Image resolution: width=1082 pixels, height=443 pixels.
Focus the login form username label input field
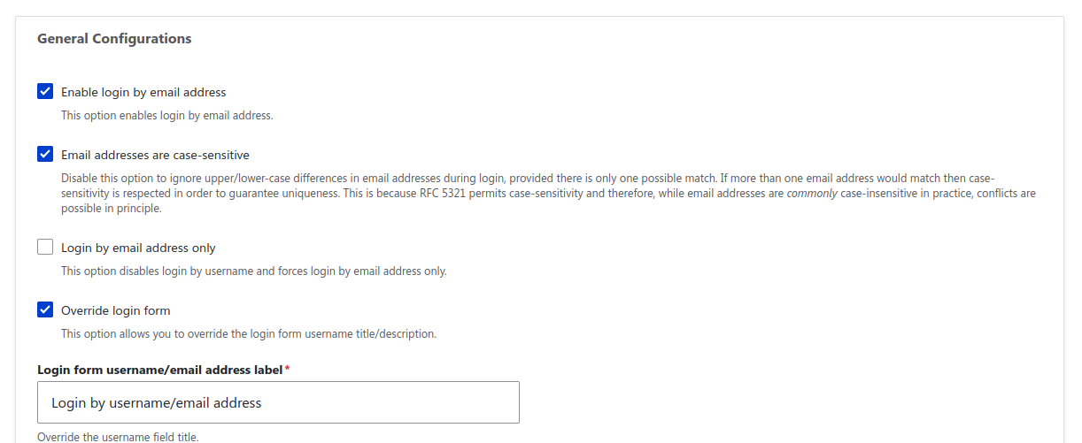[278, 402]
